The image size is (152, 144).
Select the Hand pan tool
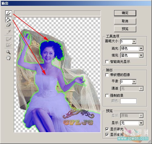click(9, 58)
